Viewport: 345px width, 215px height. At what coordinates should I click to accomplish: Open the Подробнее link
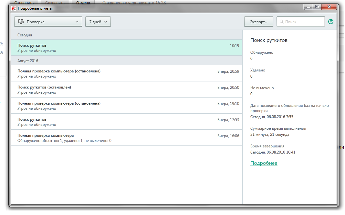coord(264,163)
